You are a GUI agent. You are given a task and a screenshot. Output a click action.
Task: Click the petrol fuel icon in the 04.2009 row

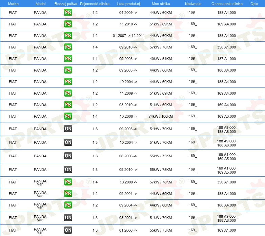(x=68, y=13)
